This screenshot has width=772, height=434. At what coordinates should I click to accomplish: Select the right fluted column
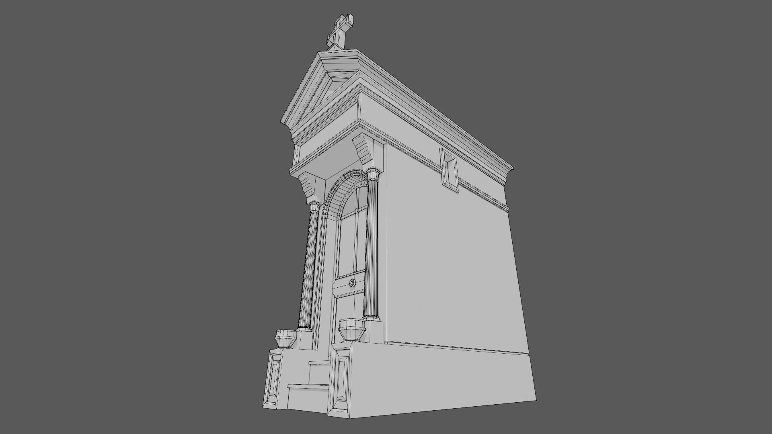(x=372, y=245)
